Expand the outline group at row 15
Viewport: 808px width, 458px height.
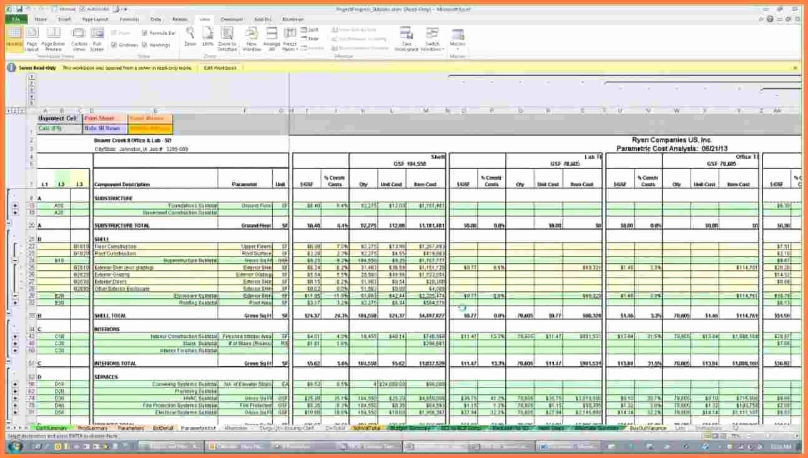click(16, 205)
